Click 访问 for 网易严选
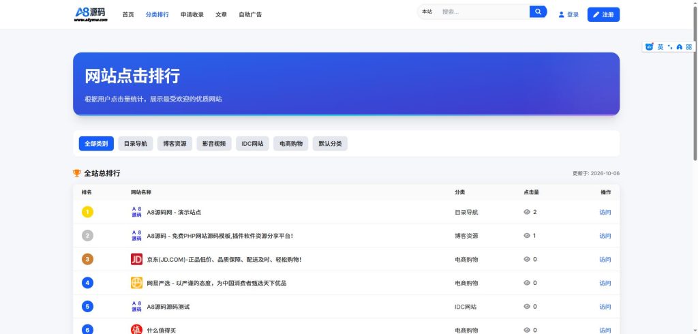 click(605, 283)
